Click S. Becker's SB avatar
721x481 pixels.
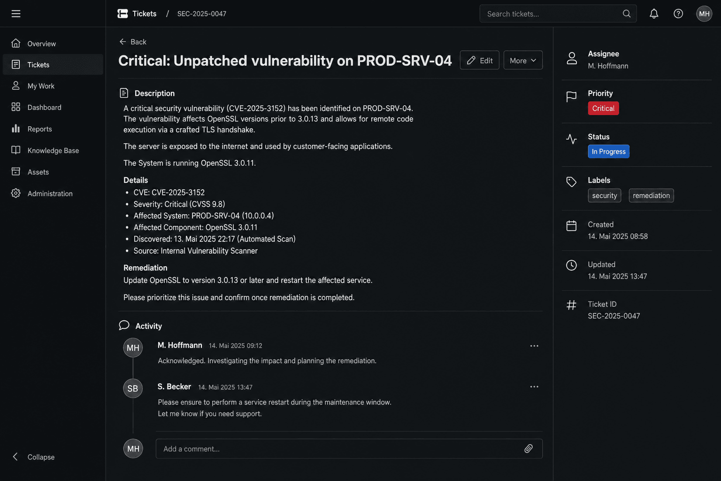(133, 388)
